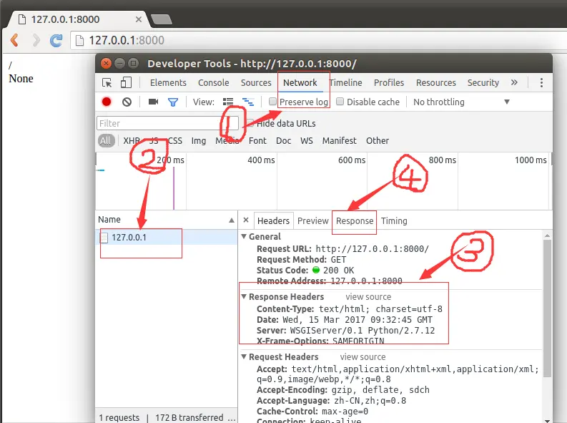This screenshot has width=567, height=423.
Task: Click the browser address bar
Action: (x=318, y=40)
